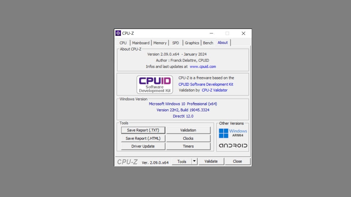Click the Tools button to expand its menu
351x197 pixels.
182,161
